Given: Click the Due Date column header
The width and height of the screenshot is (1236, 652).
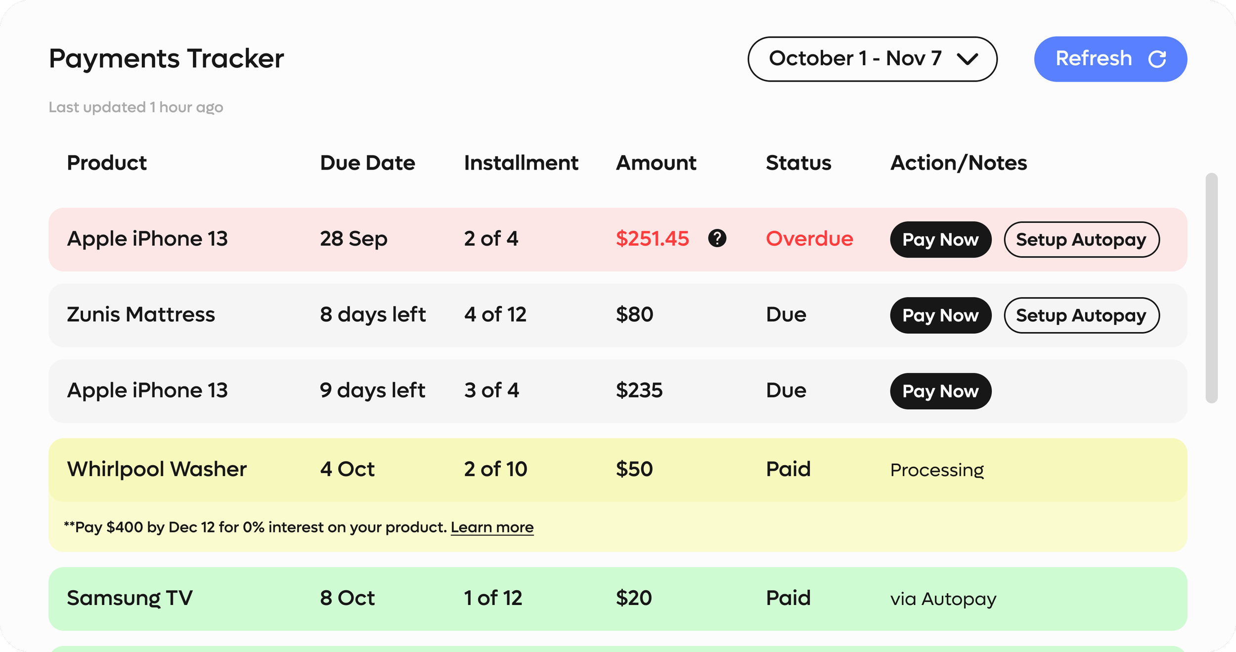Looking at the screenshot, I should click(367, 163).
